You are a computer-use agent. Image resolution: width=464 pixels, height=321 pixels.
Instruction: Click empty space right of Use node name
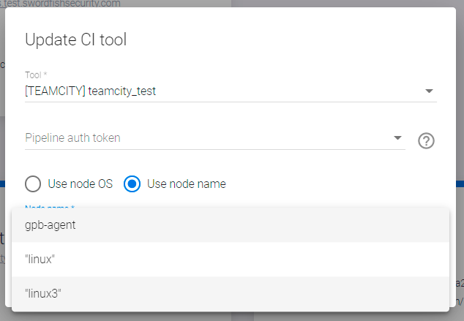click(x=329, y=184)
